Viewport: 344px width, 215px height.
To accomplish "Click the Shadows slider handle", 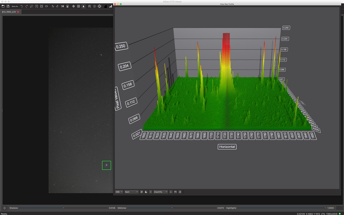I will 63,208.
